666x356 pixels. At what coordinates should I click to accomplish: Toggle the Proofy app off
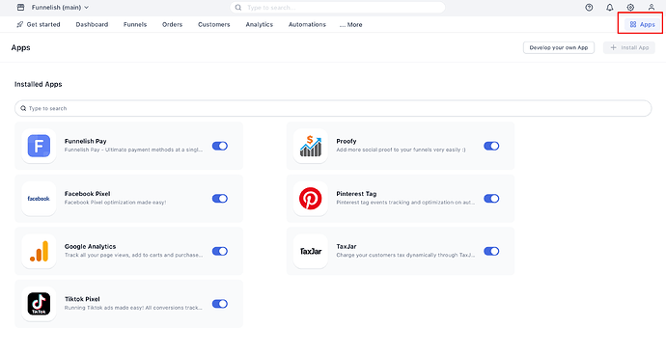[x=491, y=146]
